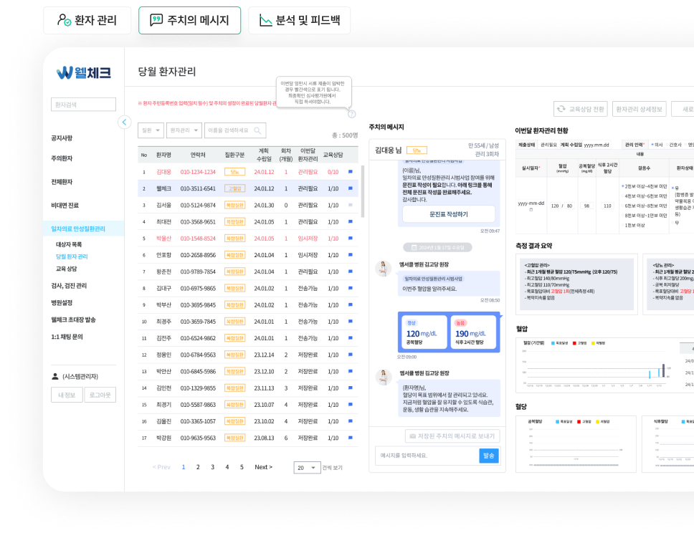Click the 문진표 작성하기 button
Image resolution: width=694 pixels, height=538 pixels.
click(x=448, y=214)
